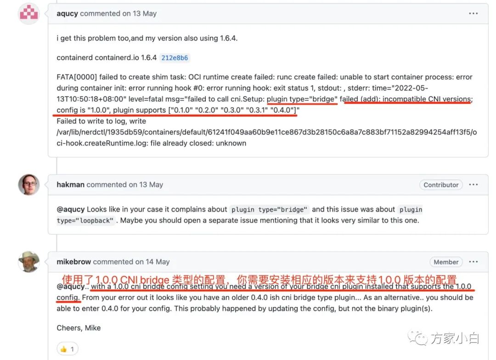This screenshot has width=496, height=360.
Task: Open commit link 212e8b6
Action: click(175, 58)
